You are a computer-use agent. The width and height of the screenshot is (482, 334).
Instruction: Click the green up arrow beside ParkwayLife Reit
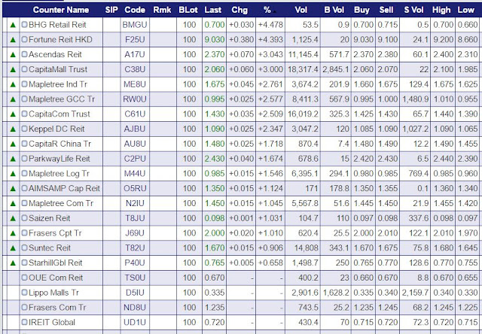13,159
